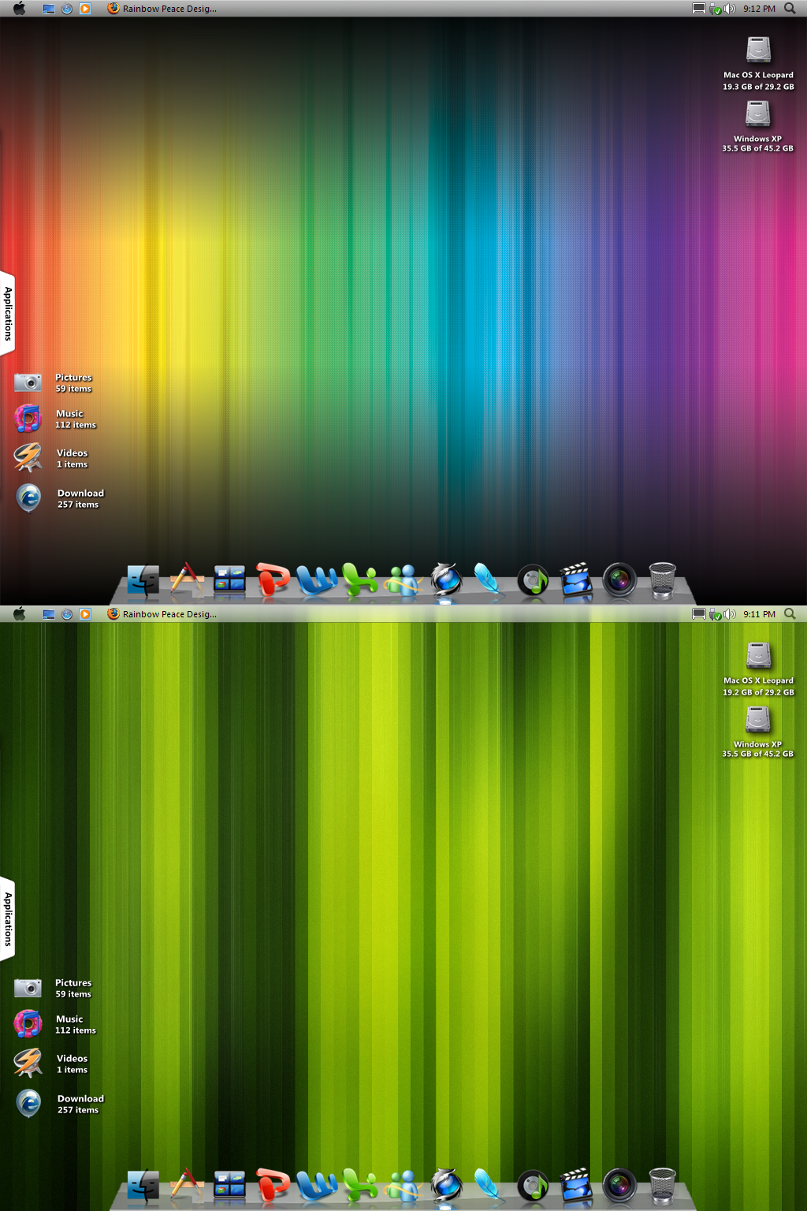Image resolution: width=807 pixels, height=1211 pixels.
Task: Open Windows XP drive on the green desktop
Action: tap(758, 721)
